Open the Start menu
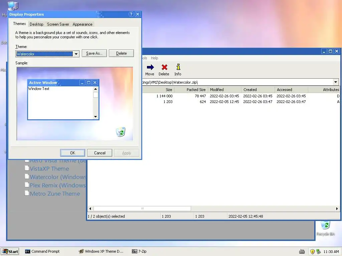 pyautogui.click(x=10, y=251)
